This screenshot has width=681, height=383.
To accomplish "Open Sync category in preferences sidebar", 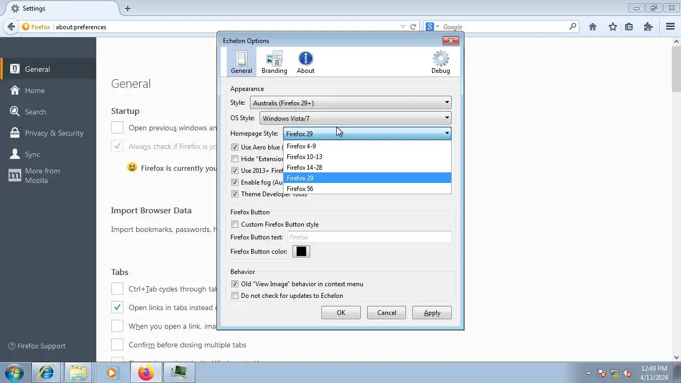I will pos(48,154).
